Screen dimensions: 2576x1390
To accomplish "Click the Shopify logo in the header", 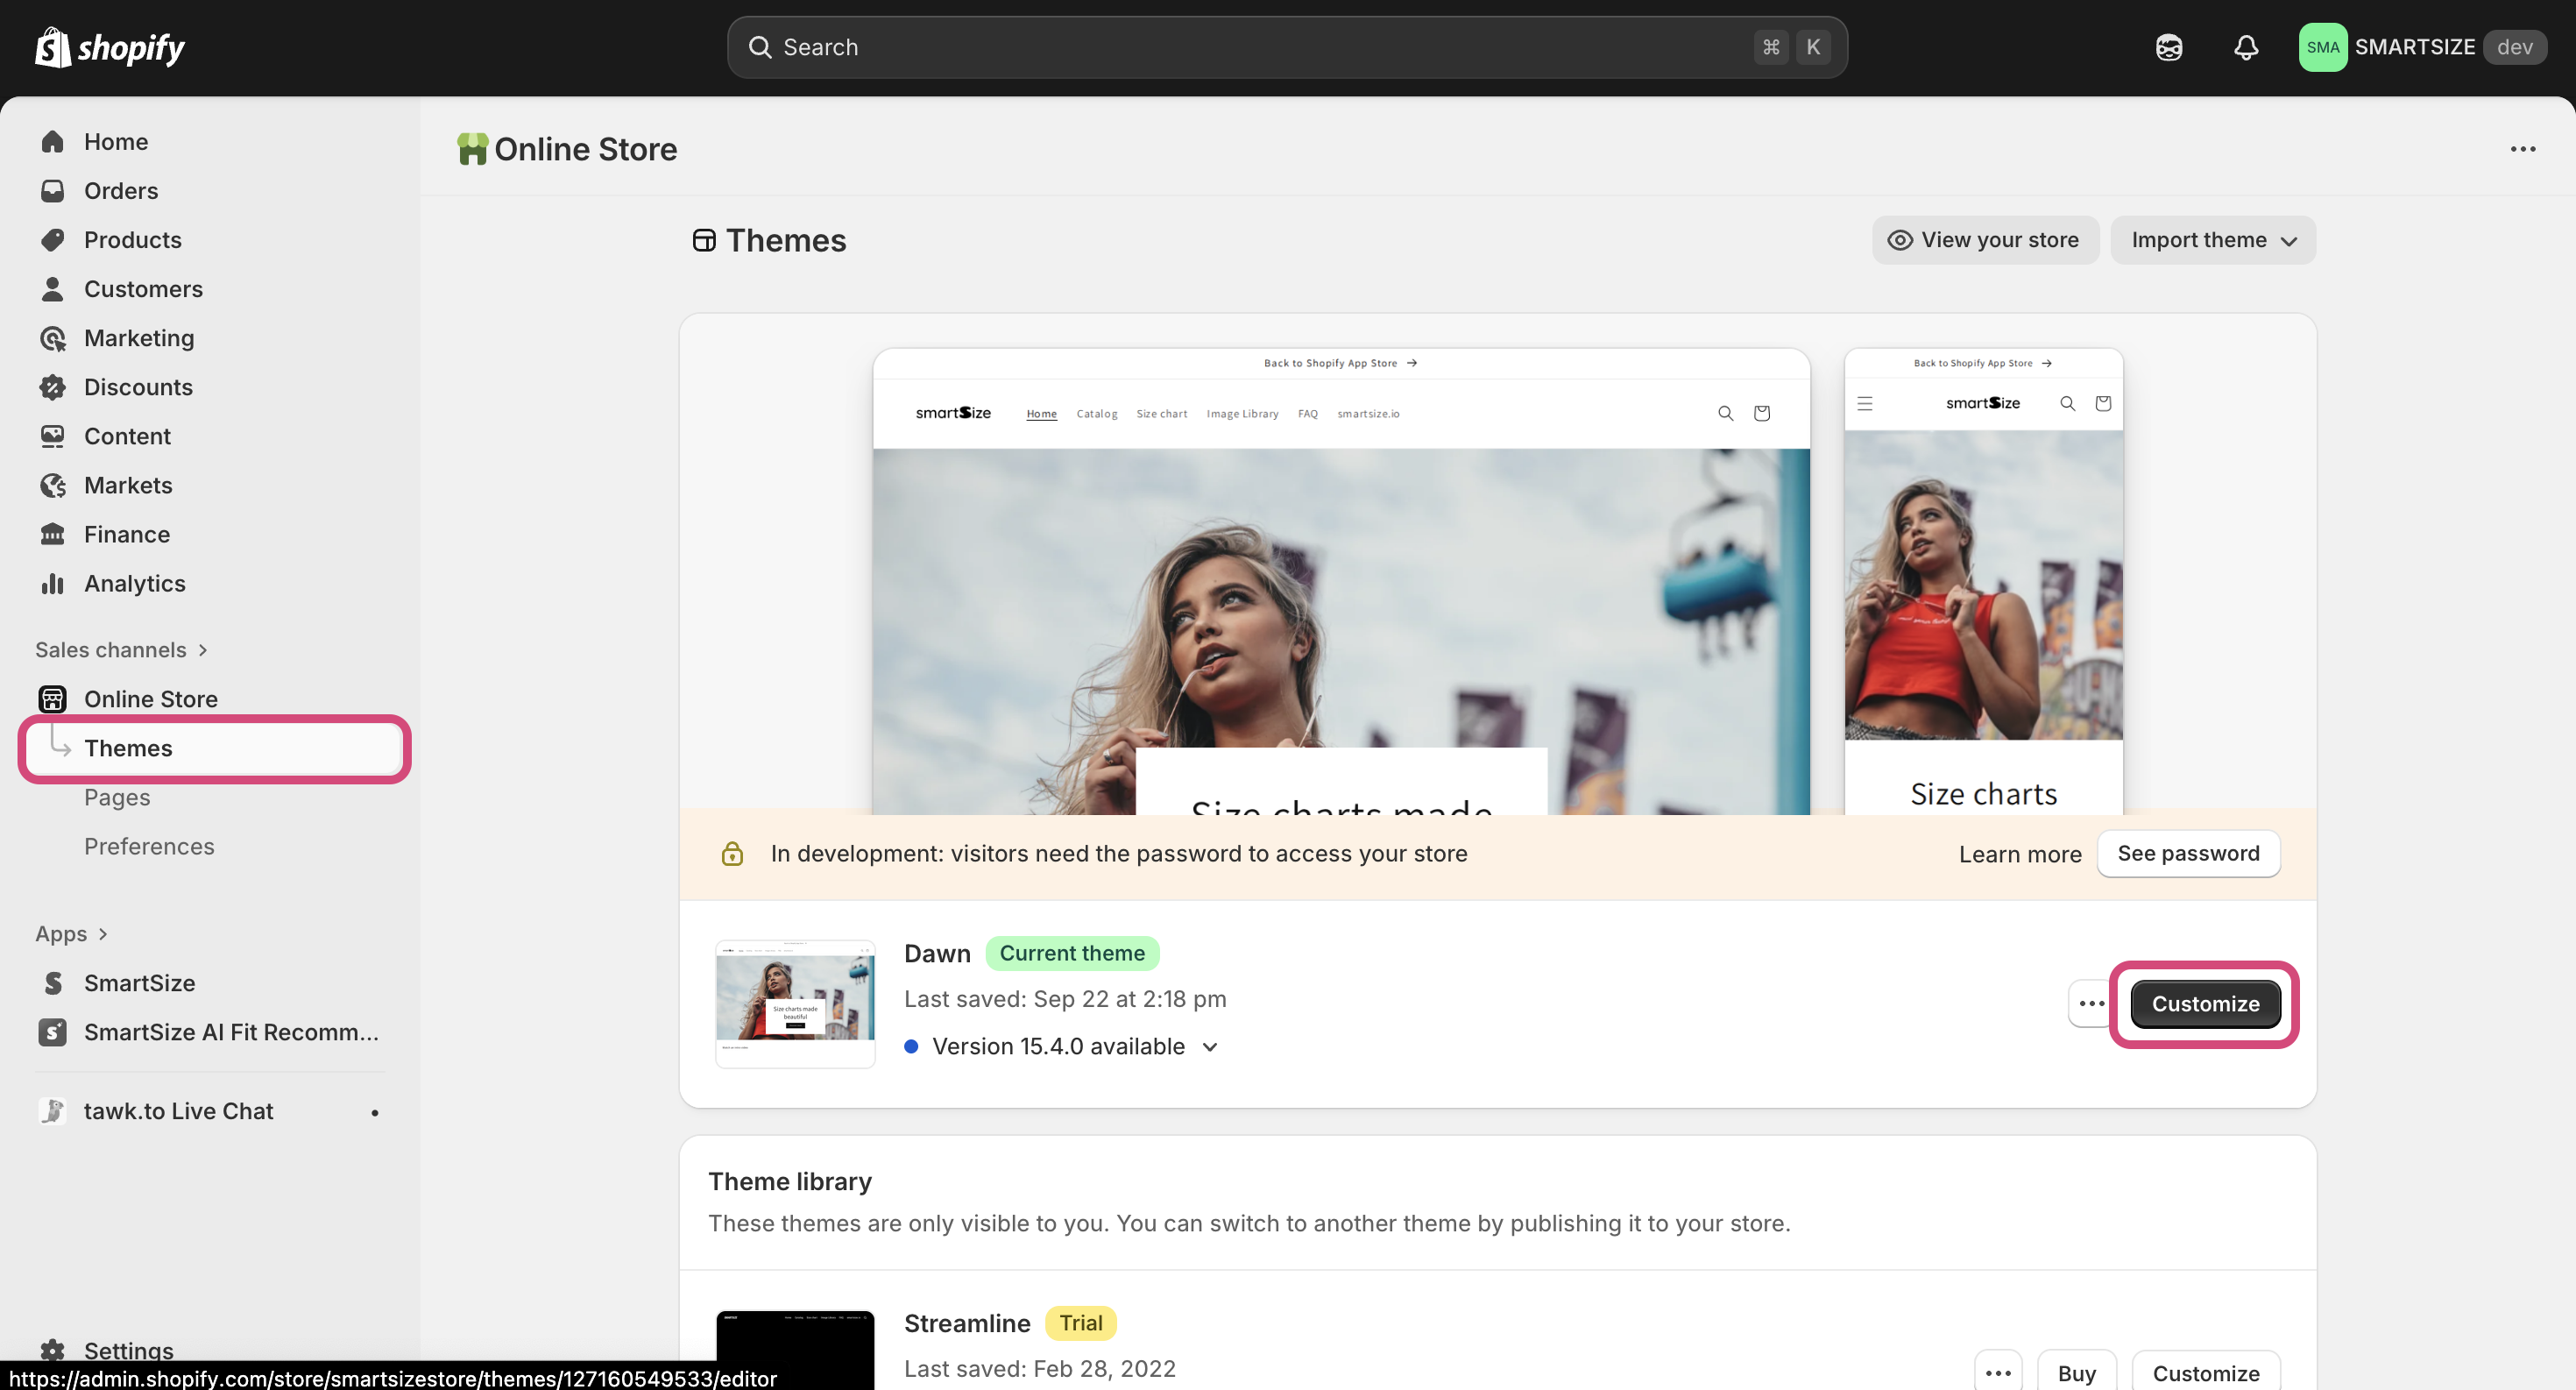I will click(x=110, y=47).
